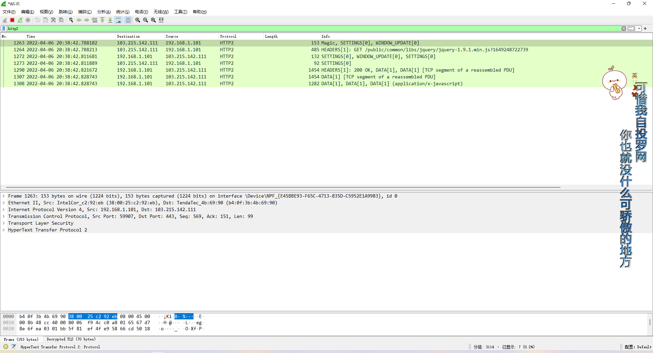
Task: Open capture options via the gear icon
Action: coord(28,20)
